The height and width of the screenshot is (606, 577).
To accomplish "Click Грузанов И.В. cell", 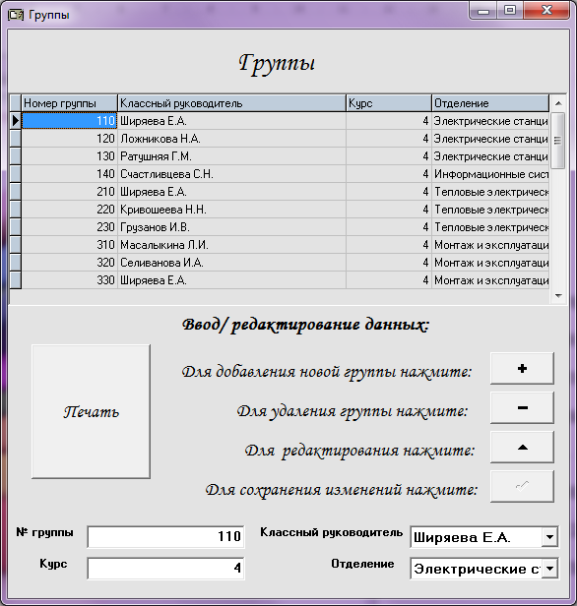I will point(231,227).
